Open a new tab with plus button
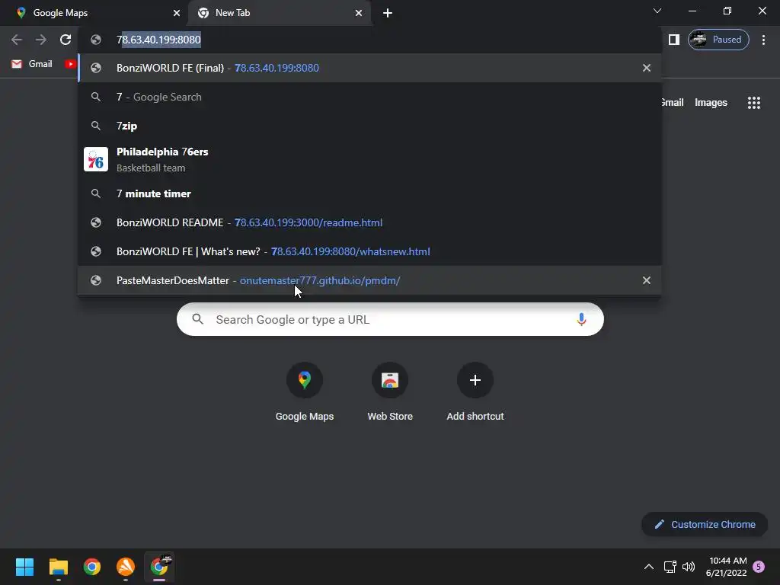The image size is (780, 585). [x=388, y=13]
